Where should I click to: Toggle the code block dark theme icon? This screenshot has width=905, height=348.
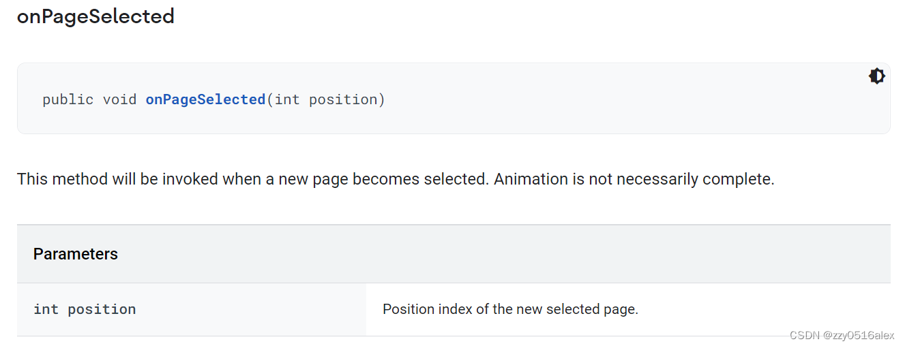click(876, 76)
